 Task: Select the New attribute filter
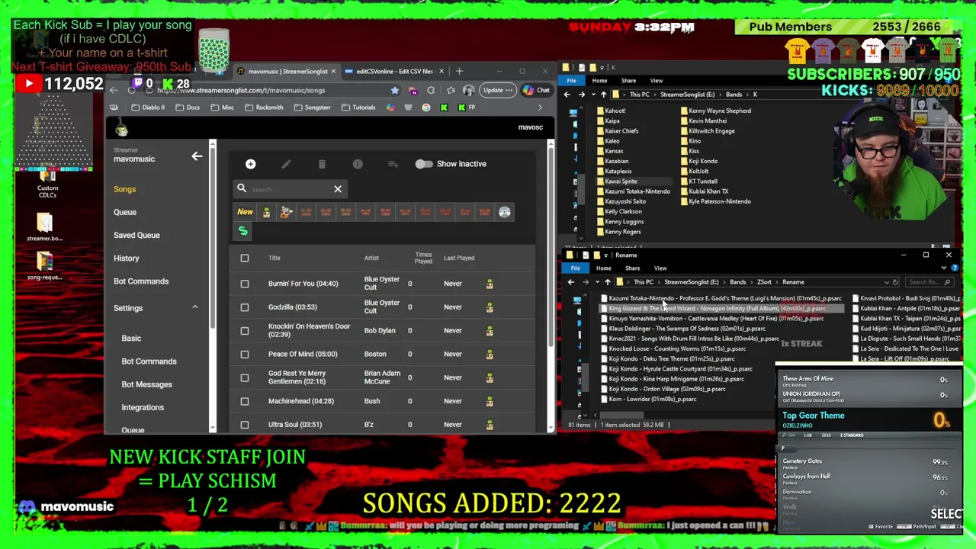[245, 212]
